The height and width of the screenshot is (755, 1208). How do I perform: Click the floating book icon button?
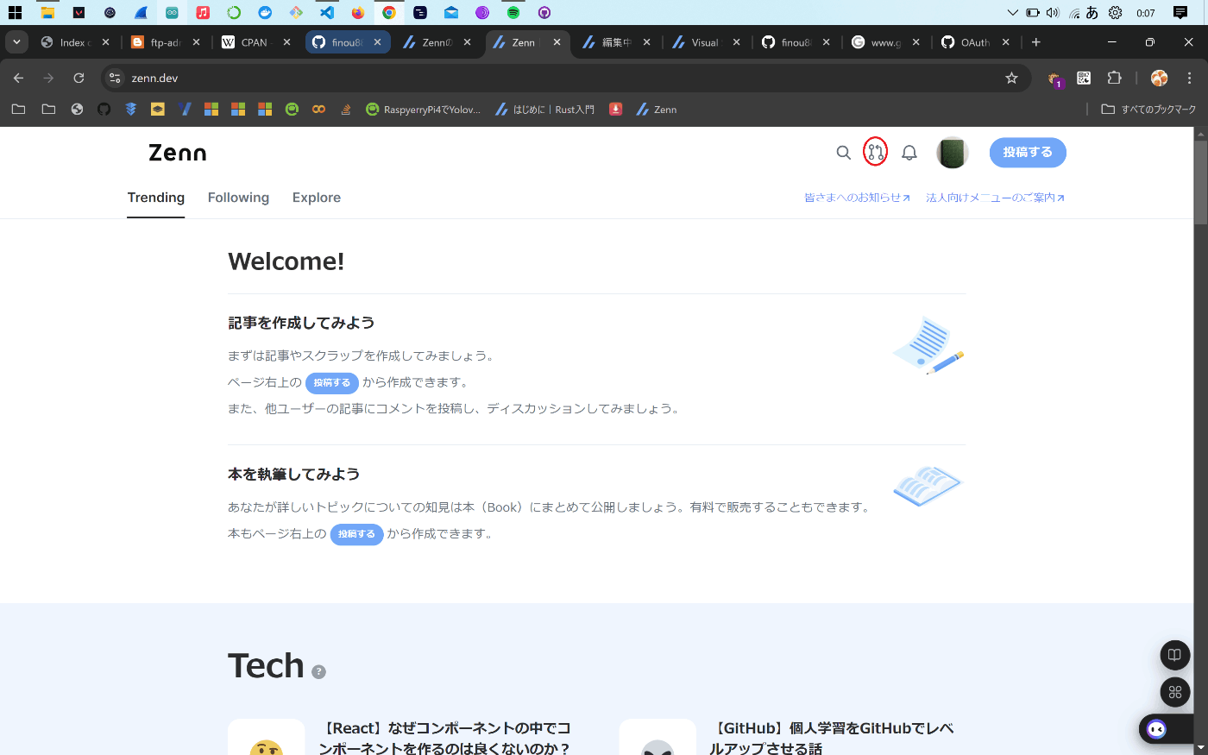1174,655
